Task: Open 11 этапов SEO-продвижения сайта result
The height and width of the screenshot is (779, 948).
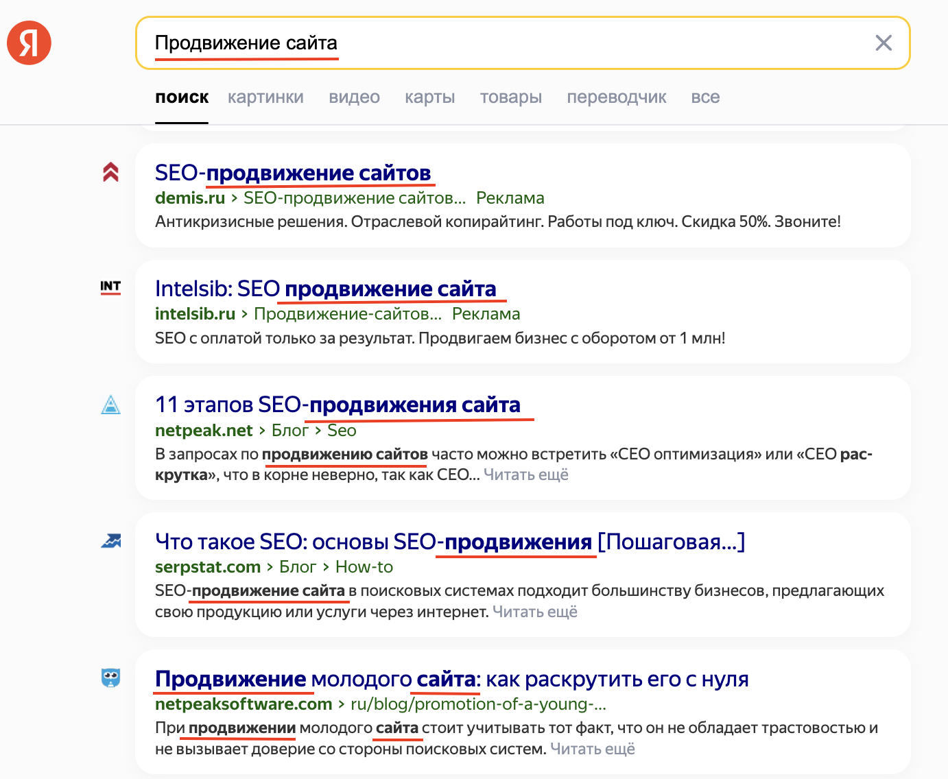Action: pyautogui.click(x=337, y=405)
